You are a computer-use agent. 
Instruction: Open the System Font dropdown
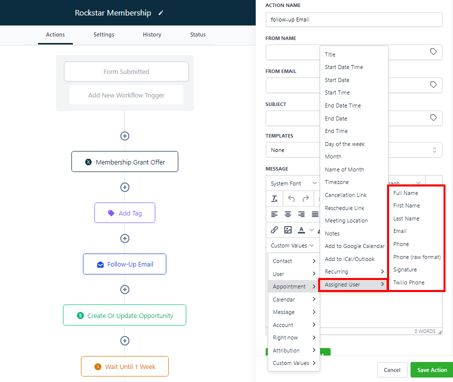[293, 183]
